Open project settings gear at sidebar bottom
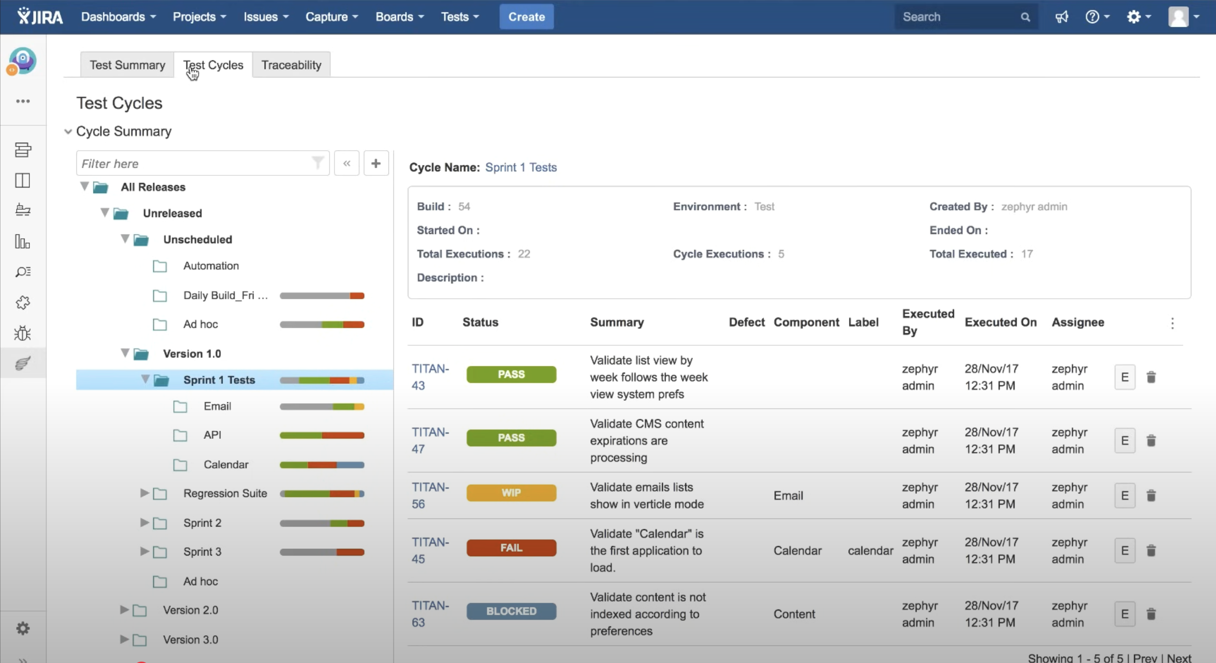The image size is (1216, 663). point(23,628)
